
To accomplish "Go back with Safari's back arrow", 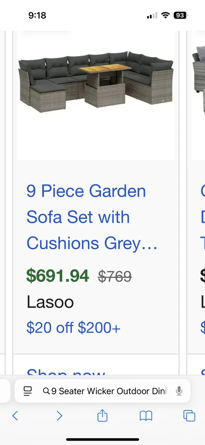I will (15, 416).
